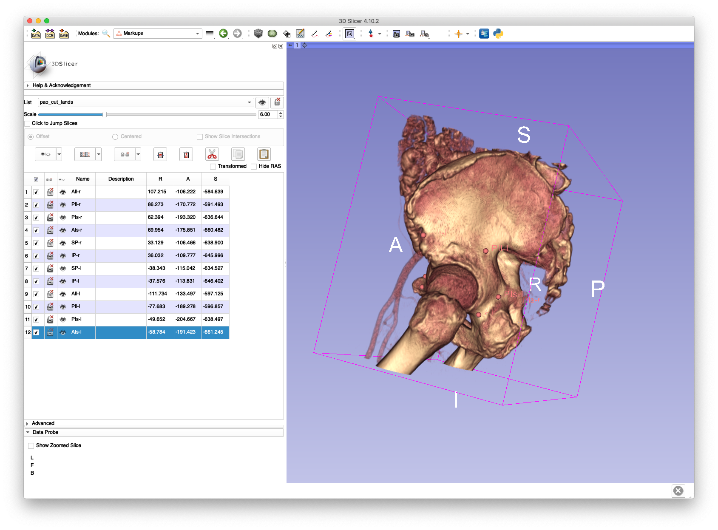Open the Data module cube icon
This screenshot has height=530, width=718.
[x=258, y=34]
